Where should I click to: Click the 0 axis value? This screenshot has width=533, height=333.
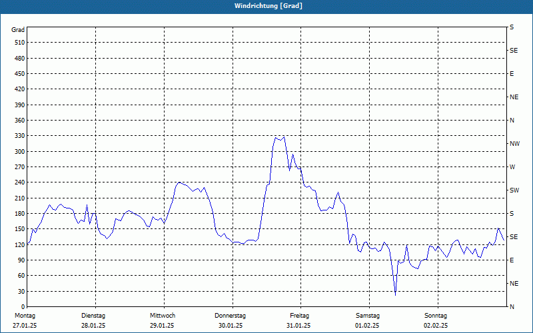click(23, 307)
